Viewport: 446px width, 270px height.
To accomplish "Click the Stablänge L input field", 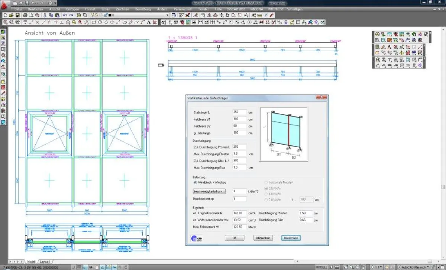I will tap(239, 112).
